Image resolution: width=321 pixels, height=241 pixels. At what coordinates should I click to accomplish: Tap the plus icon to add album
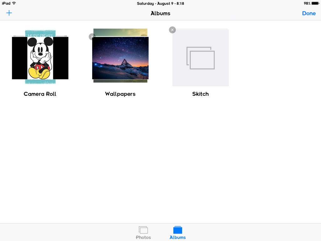pos(9,13)
